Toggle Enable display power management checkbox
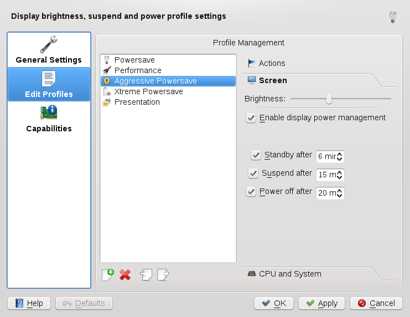410x317 pixels. click(x=251, y=118)
